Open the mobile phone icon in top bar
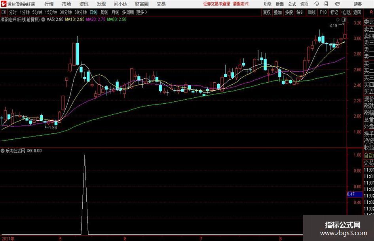This screenshot has height=241, width=374. point(326,4)
